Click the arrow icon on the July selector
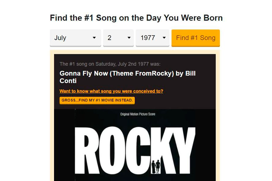 [x=94, y=38]
